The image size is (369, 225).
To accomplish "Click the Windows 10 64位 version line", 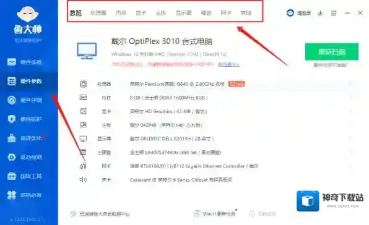I will click(x=170, y=54).
